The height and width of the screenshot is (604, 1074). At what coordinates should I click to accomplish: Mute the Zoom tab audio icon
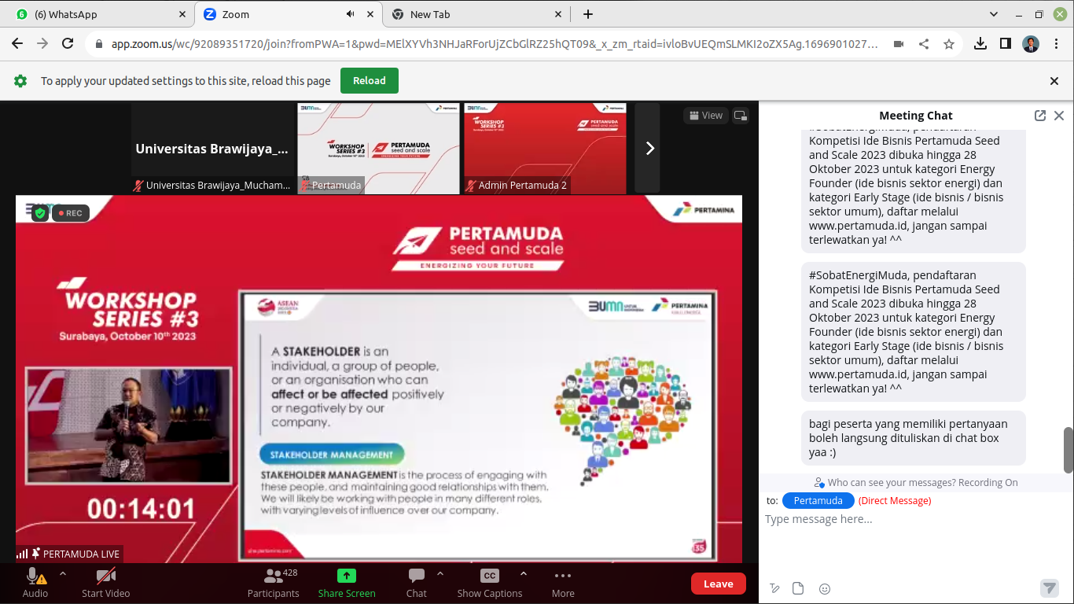point(350,14)
